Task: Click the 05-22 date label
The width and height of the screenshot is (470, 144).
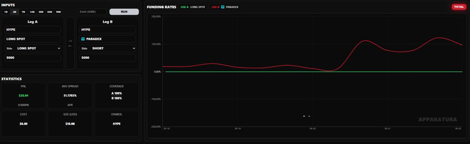Action: pyautogui.click(x=458, y=129)
